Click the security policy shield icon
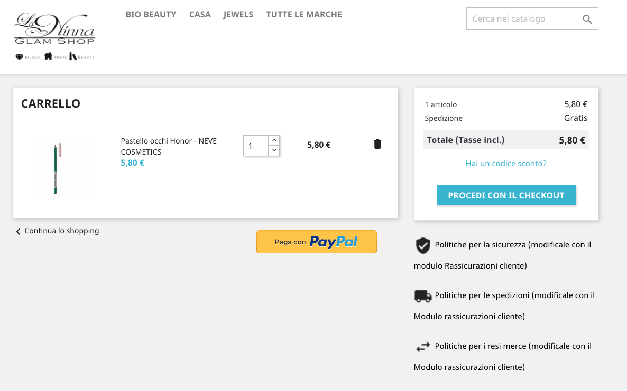627x391 pixels. pyautogui.click(x=422, y=245)
